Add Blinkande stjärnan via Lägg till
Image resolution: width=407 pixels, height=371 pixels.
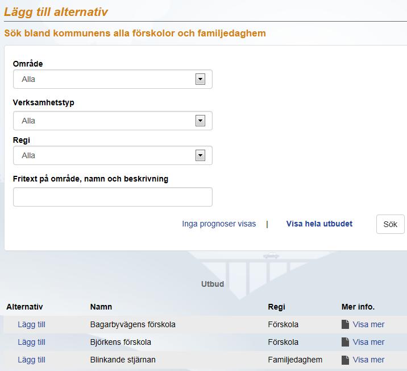31,360
